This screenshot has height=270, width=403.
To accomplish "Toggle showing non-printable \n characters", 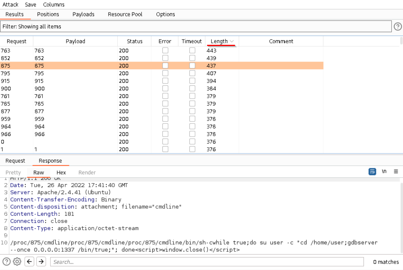I will click(x=384, y=172).
